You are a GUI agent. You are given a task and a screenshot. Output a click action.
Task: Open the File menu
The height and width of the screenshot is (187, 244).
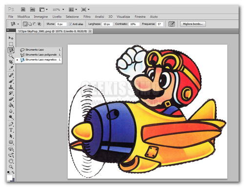[x=11, y=17]
